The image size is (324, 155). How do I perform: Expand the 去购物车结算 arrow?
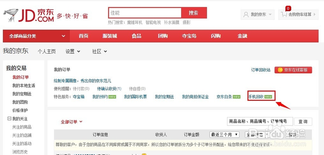(x=315, y=15)
